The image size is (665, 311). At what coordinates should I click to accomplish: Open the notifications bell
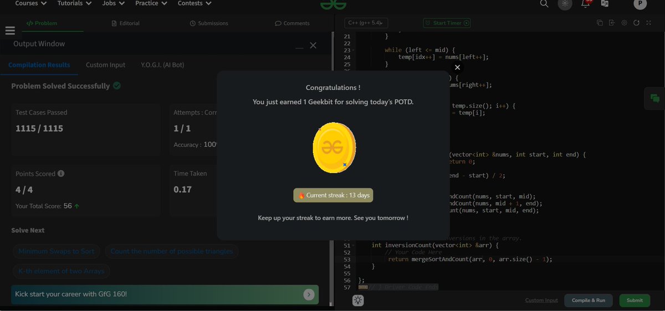click(585, 4)
